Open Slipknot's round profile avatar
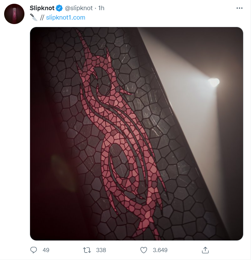The image size is (251, 260). pyautogui.click(x=14, y=14)
